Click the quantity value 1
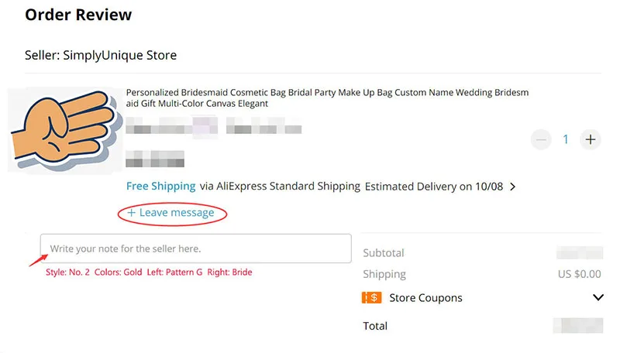620x353 pixels. [566, 139]
